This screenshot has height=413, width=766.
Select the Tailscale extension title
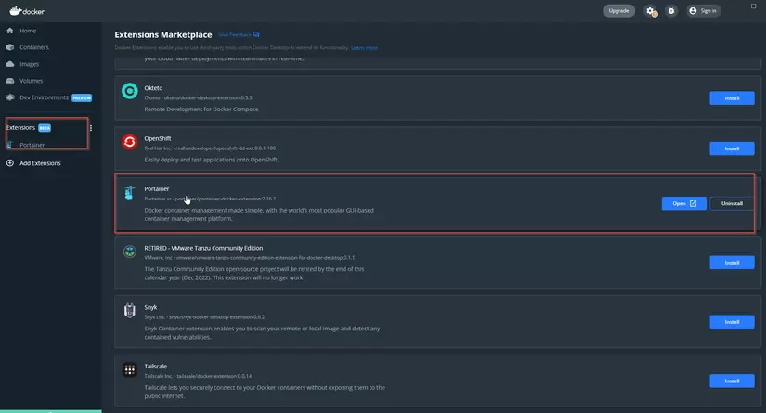tap(155, 367)
